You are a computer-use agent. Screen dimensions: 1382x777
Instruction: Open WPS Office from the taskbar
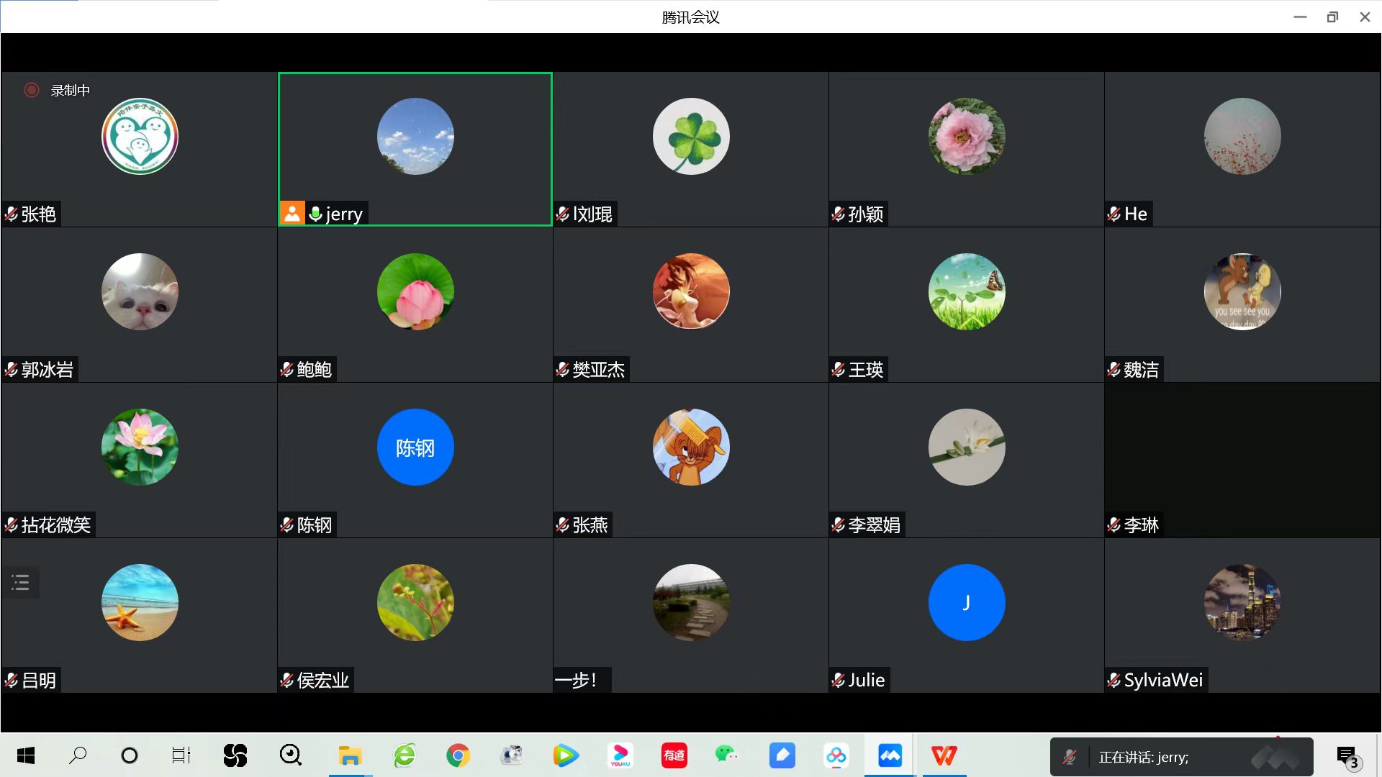[944, 755]
